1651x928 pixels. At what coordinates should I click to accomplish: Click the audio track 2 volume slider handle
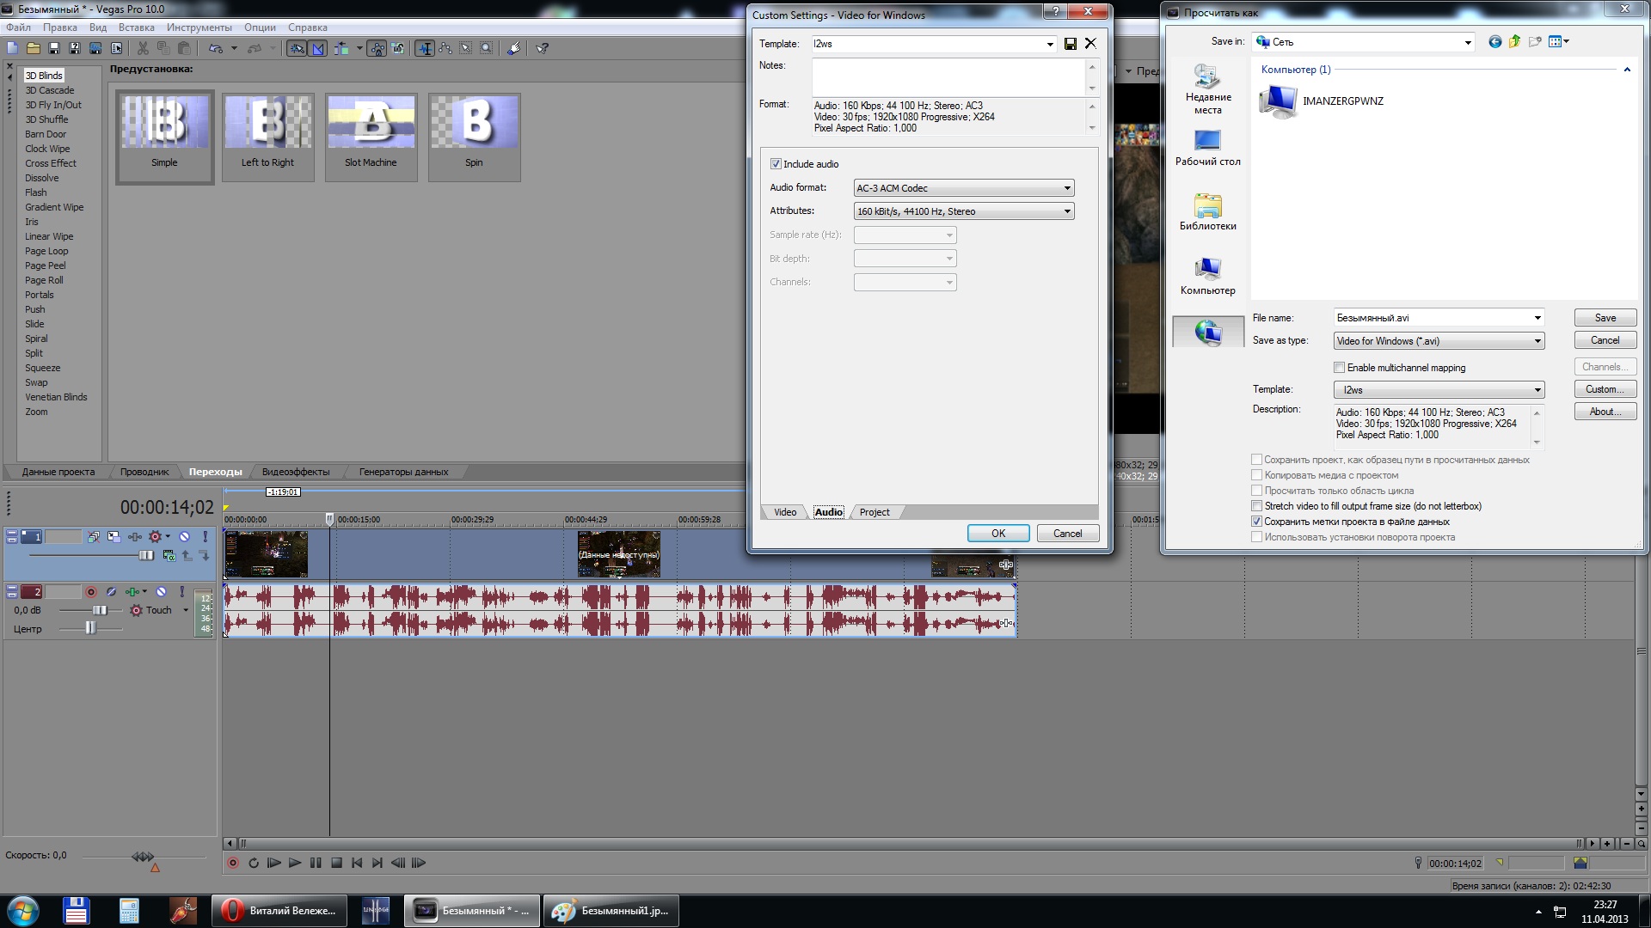tap(100, 610)
